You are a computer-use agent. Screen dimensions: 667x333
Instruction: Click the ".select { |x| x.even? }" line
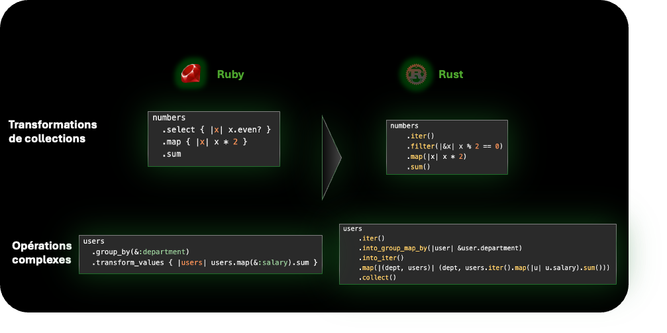216,130
